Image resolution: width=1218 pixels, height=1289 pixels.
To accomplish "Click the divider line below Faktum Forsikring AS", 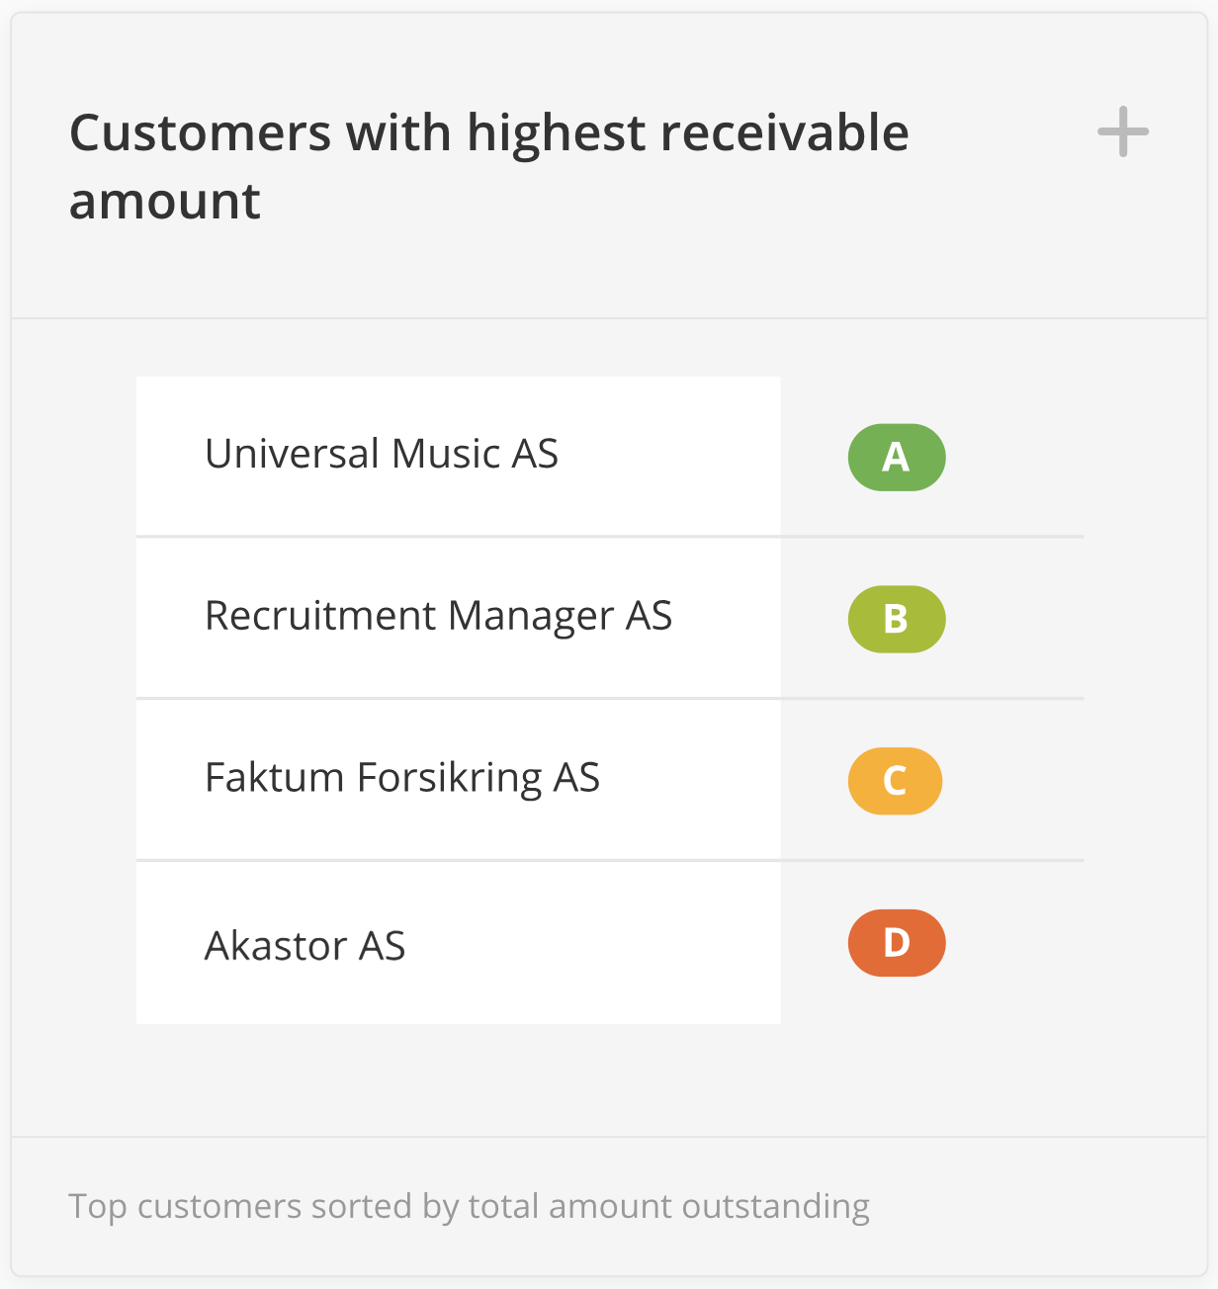I will [x=609, y=860].
